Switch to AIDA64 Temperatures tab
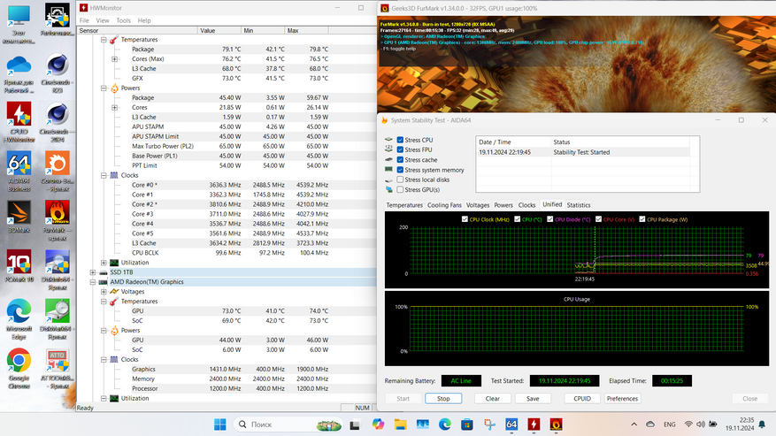The width and height of the screenshot is (776, 436). coord(404,205)
